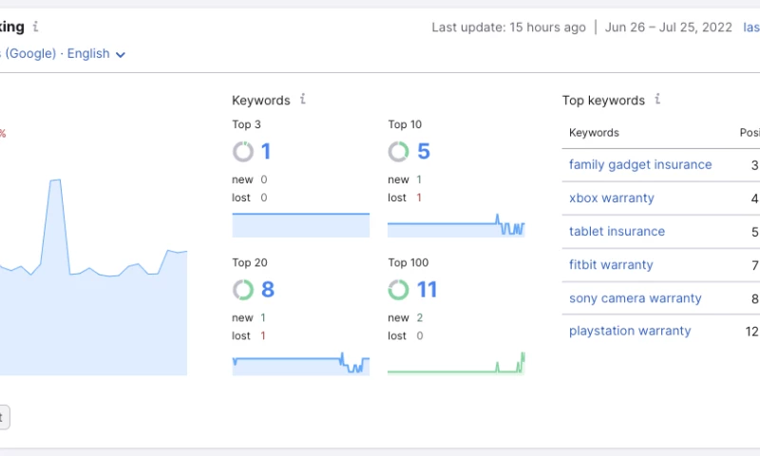Click the Last update: 15 hours ago text
The height and width of the screenshot is (456, 760).
(x=508, y=28)
